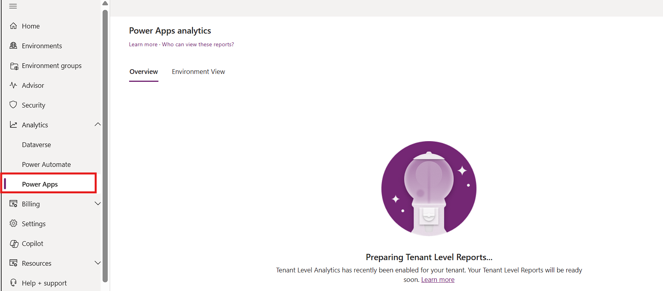Select the Advisor pulse icon
Image resolution: width=663 pixels, height=291 pixels.
[13, 85]
